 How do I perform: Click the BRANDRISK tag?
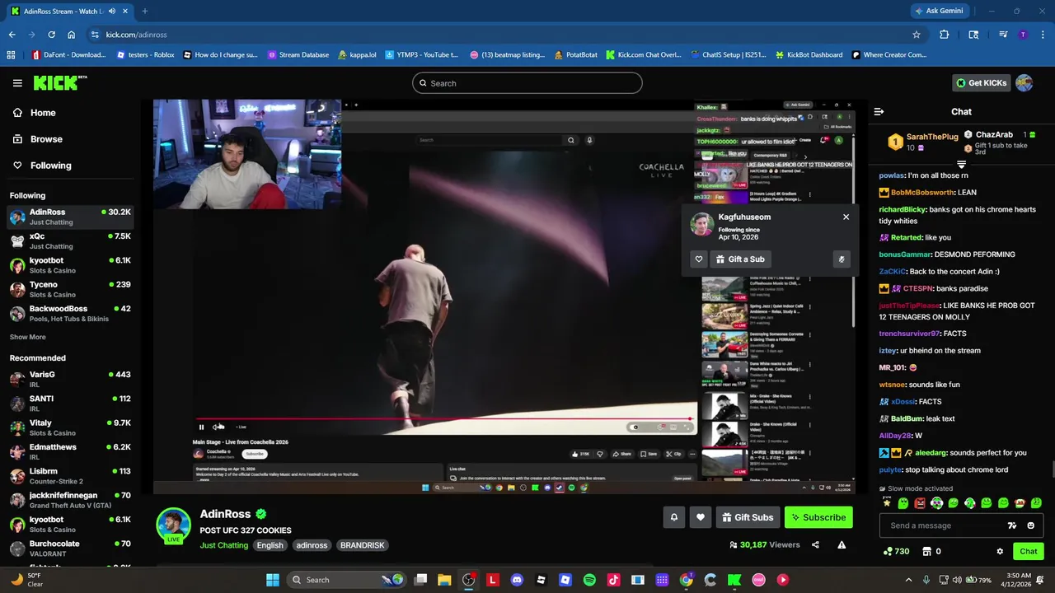pos(362,545)
